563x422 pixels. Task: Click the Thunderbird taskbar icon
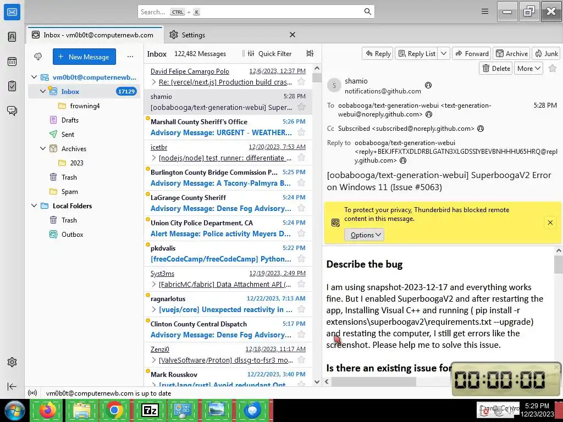(252, 410)
